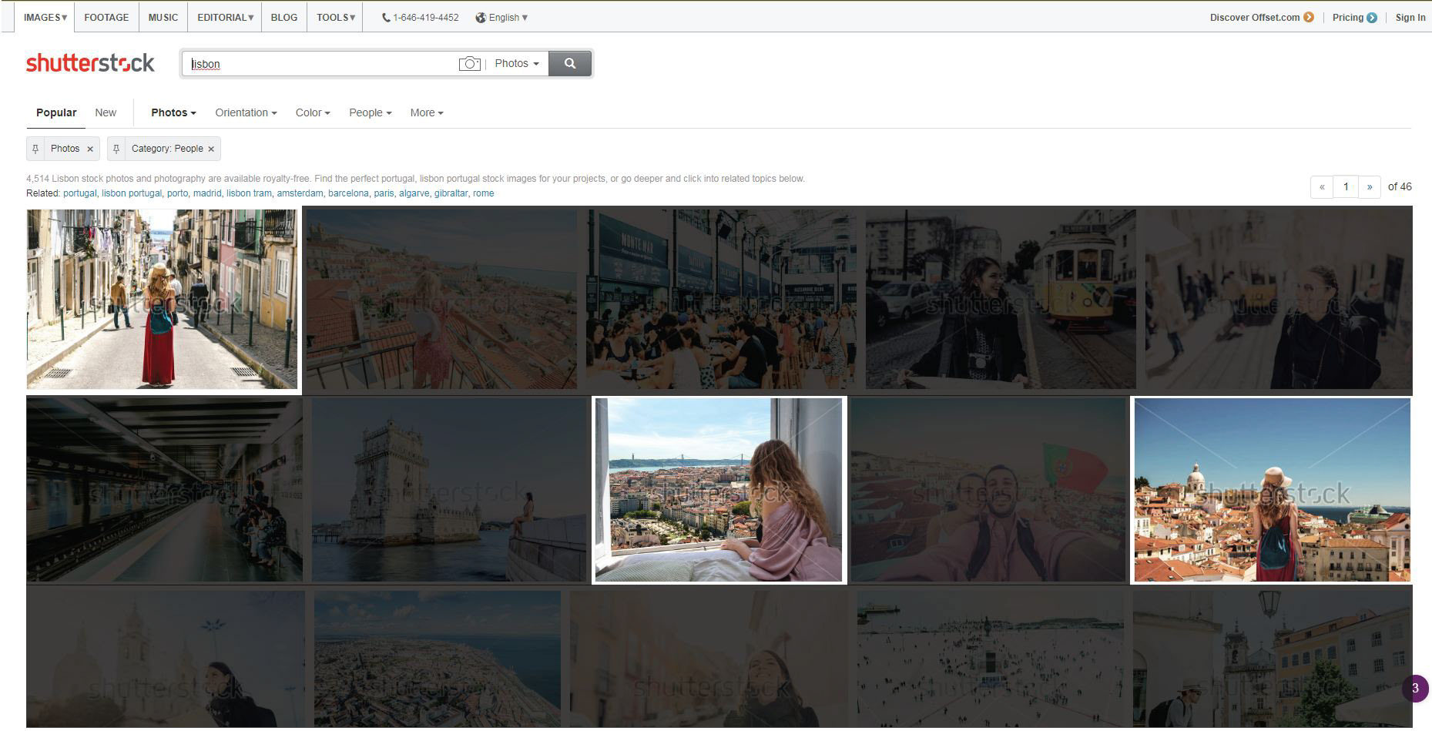Click related topic 'barcelona'

tap(348, 193)
